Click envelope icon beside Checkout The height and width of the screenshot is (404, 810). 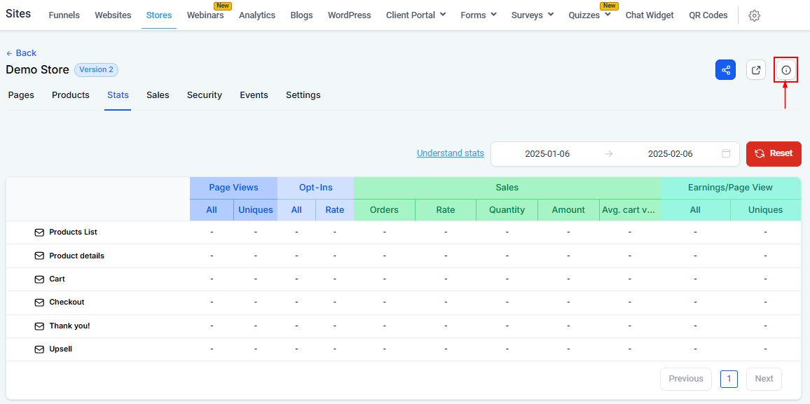(x=39, y=302)
